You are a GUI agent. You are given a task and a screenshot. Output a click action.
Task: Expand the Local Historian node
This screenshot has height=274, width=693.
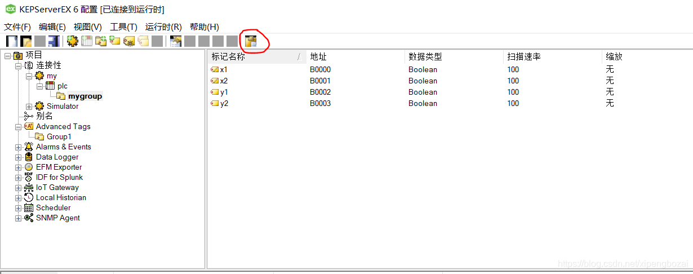pos(19,197)
